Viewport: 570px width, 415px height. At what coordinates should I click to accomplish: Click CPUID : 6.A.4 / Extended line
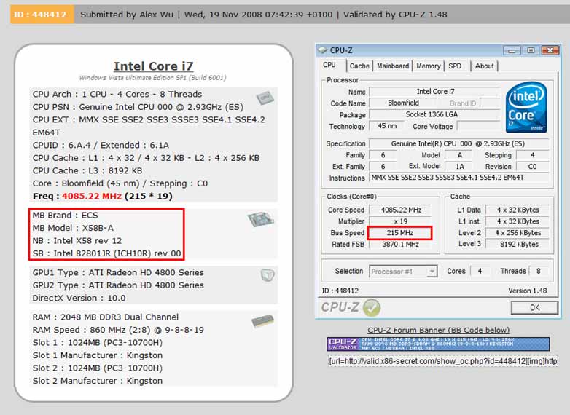point(101,145)
